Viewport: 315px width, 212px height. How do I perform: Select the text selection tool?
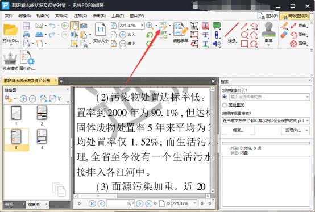point(74,35)
